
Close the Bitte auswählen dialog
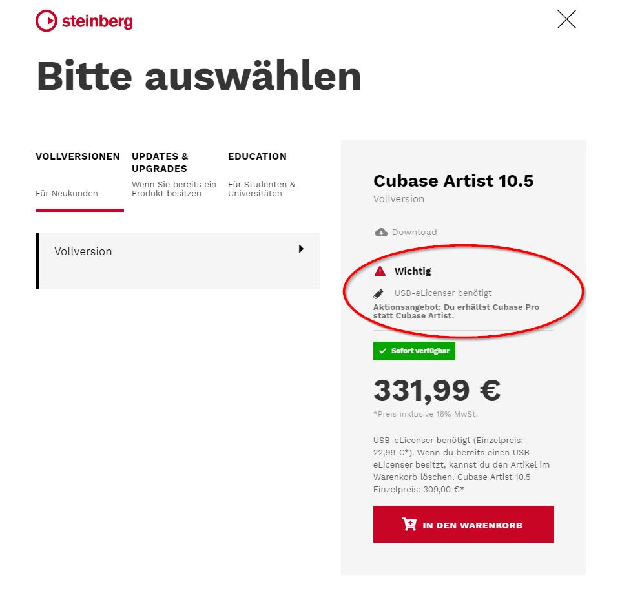tap(566, 20)
